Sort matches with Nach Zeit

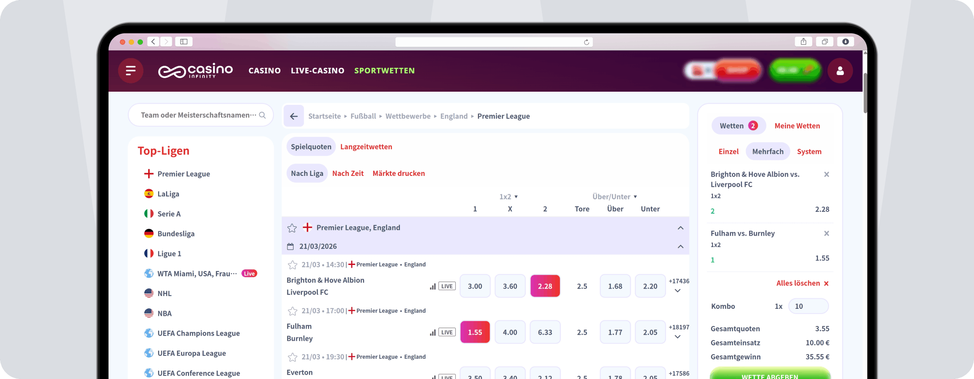click(x=348, y=174)
